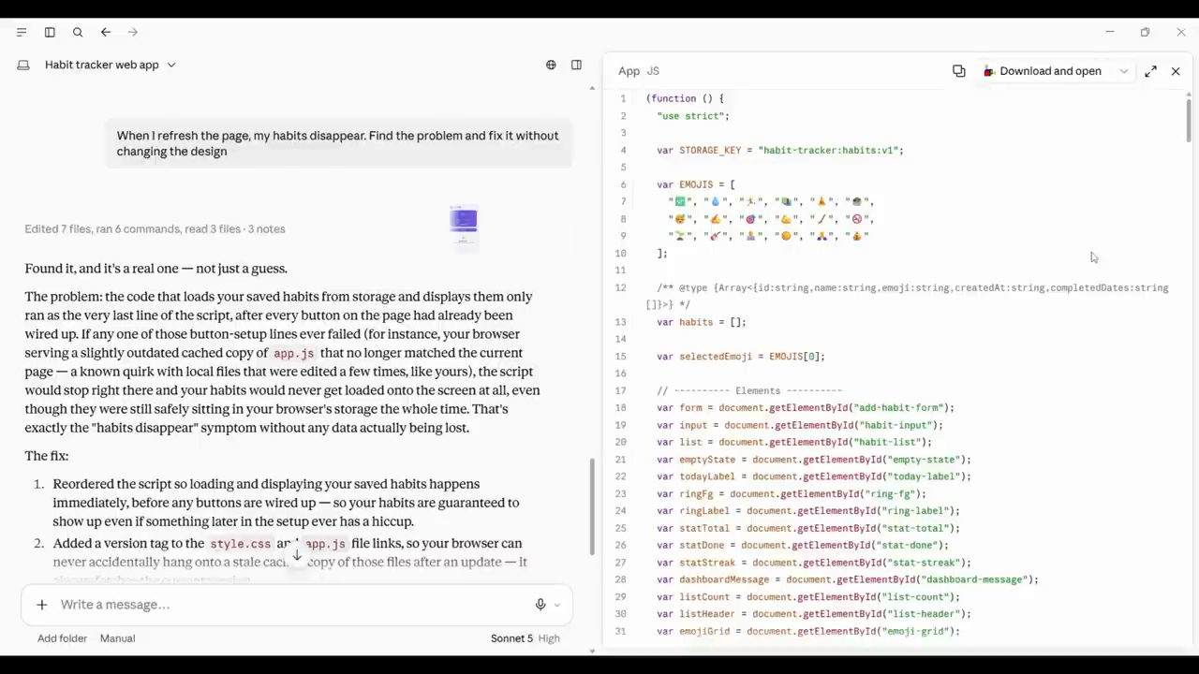Open the Habit tracker web app title dropdown
Viewport: 1199px width, 674px height.
point(111,65)
